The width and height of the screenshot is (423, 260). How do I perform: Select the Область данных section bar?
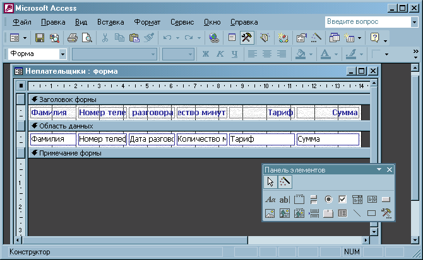click(x=199, y=126)
